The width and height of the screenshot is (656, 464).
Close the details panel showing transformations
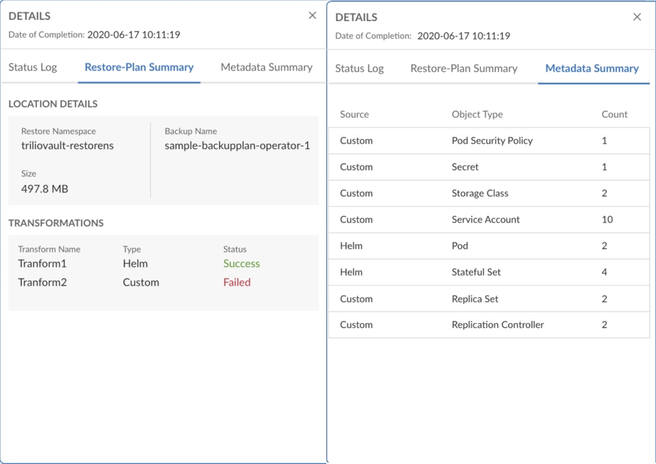tap(312, 16)
